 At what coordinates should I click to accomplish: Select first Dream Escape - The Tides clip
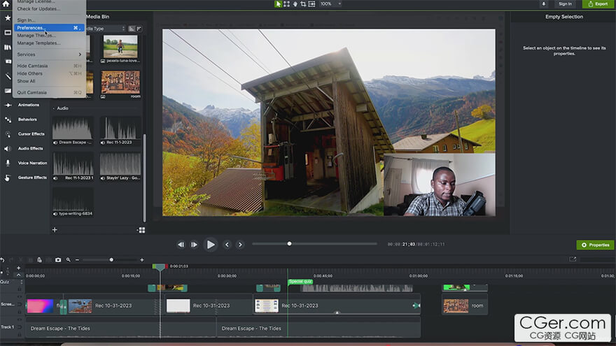121,329
